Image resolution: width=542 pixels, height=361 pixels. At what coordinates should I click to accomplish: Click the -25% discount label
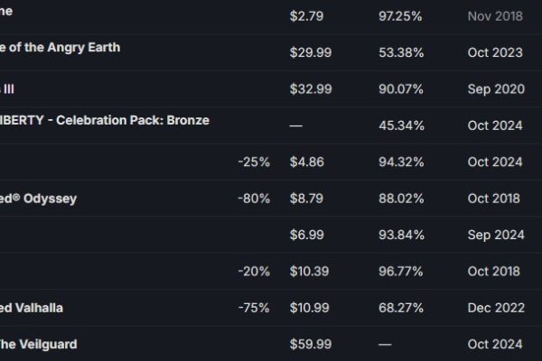(254, 162)
